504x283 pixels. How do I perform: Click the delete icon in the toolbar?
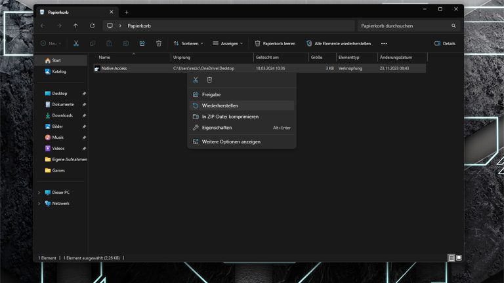[x=158, y=43]
